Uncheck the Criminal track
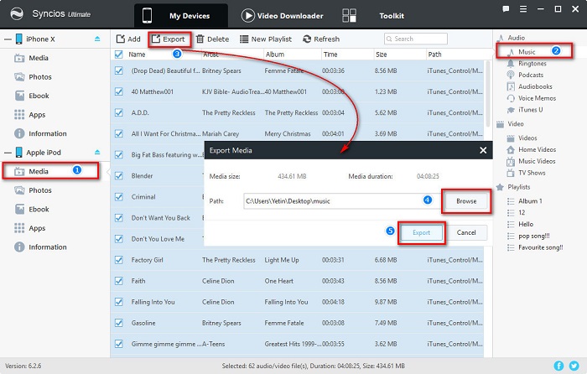The image size is (587, 374). [x=119, y=196]
